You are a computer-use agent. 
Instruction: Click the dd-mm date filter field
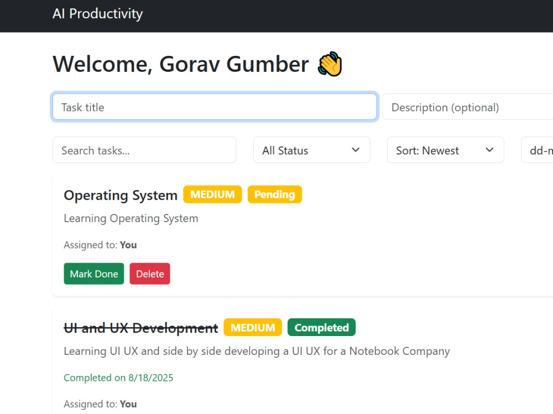537,150
